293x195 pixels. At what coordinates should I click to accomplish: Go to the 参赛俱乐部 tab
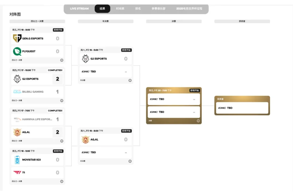tap(159, 9)
